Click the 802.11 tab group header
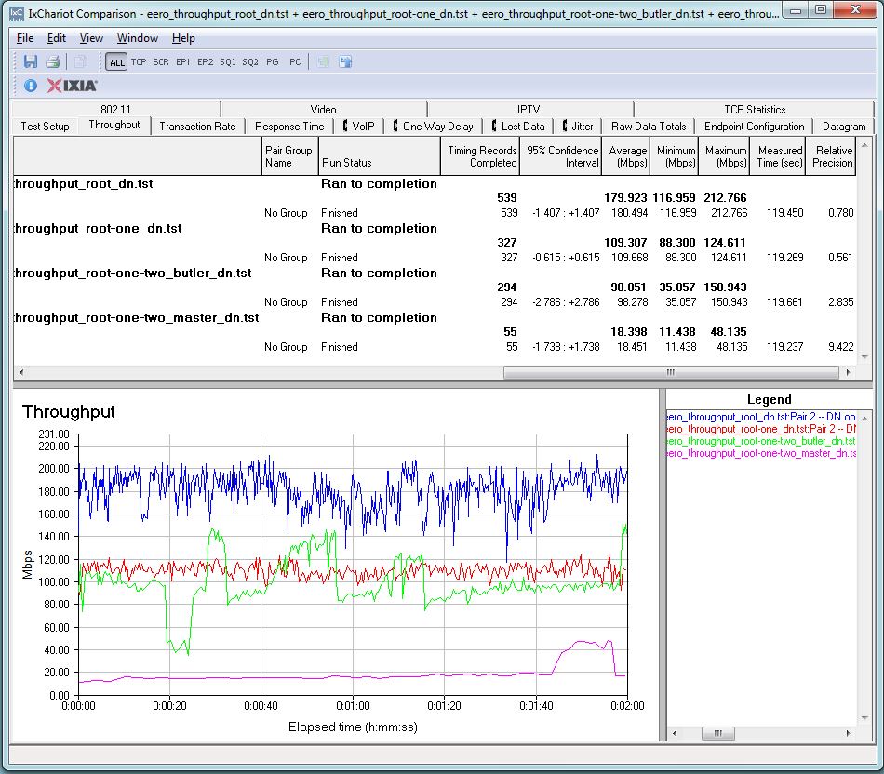The image size is (884, 774). tap(115, 110)
